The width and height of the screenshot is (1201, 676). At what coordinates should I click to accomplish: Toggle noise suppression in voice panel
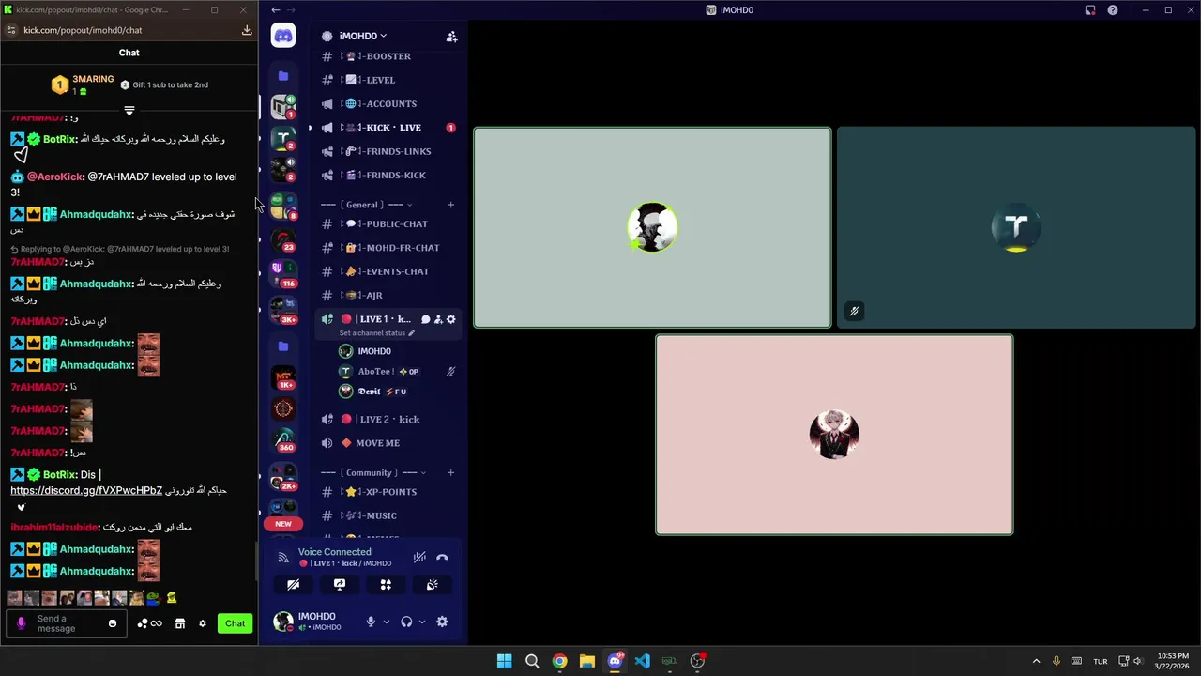(x=419, y=558)
